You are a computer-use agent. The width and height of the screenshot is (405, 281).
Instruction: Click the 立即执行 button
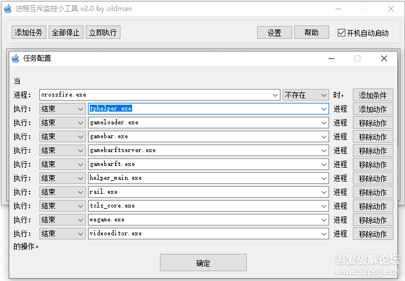pos(103,32)
